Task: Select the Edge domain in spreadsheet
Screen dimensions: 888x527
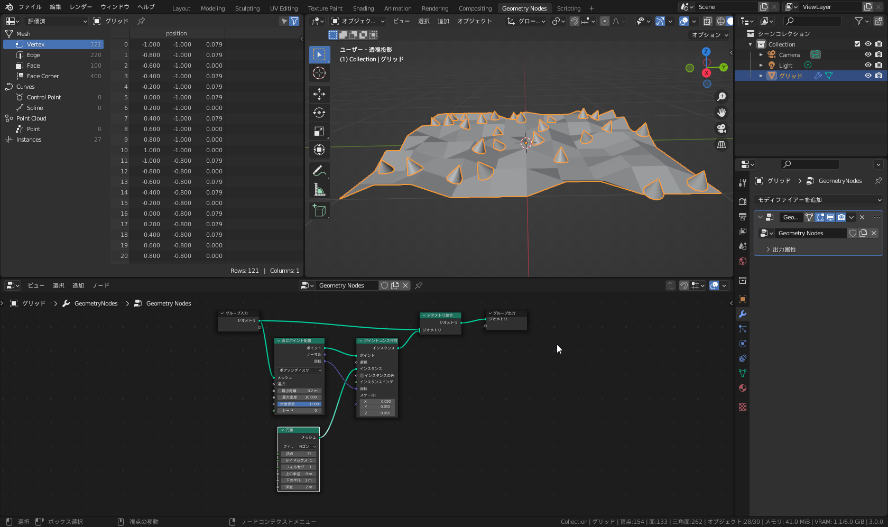Action: tap(33, 55)
